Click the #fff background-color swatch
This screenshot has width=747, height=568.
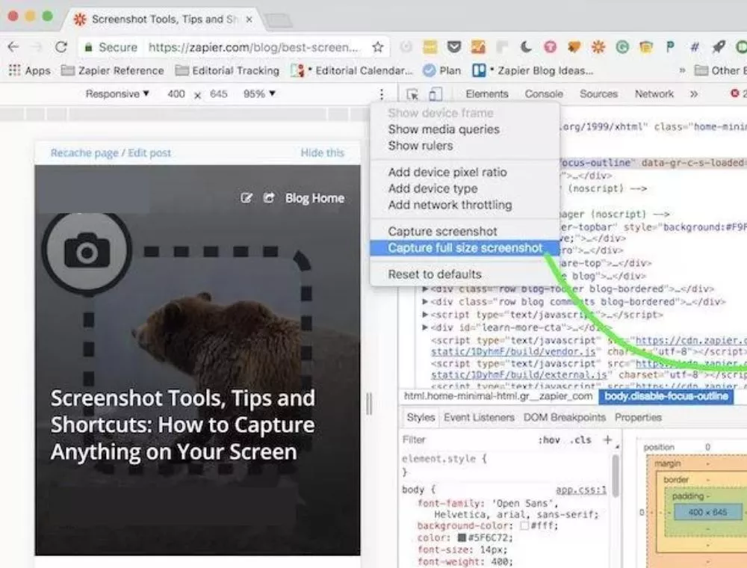coord(524,525)
